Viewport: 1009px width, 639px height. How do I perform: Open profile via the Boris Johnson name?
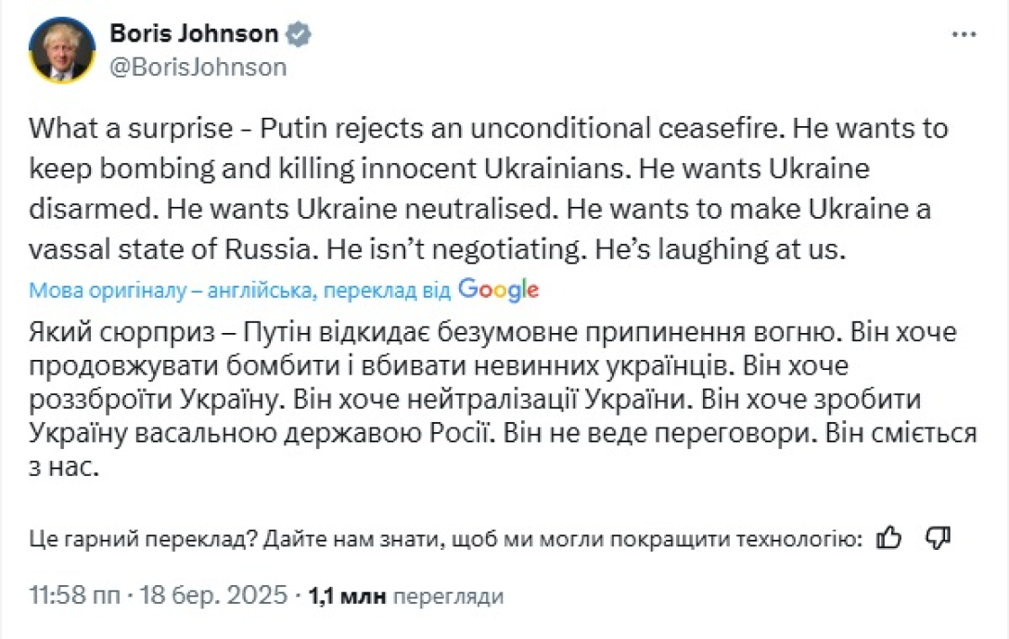click(193, 32)
